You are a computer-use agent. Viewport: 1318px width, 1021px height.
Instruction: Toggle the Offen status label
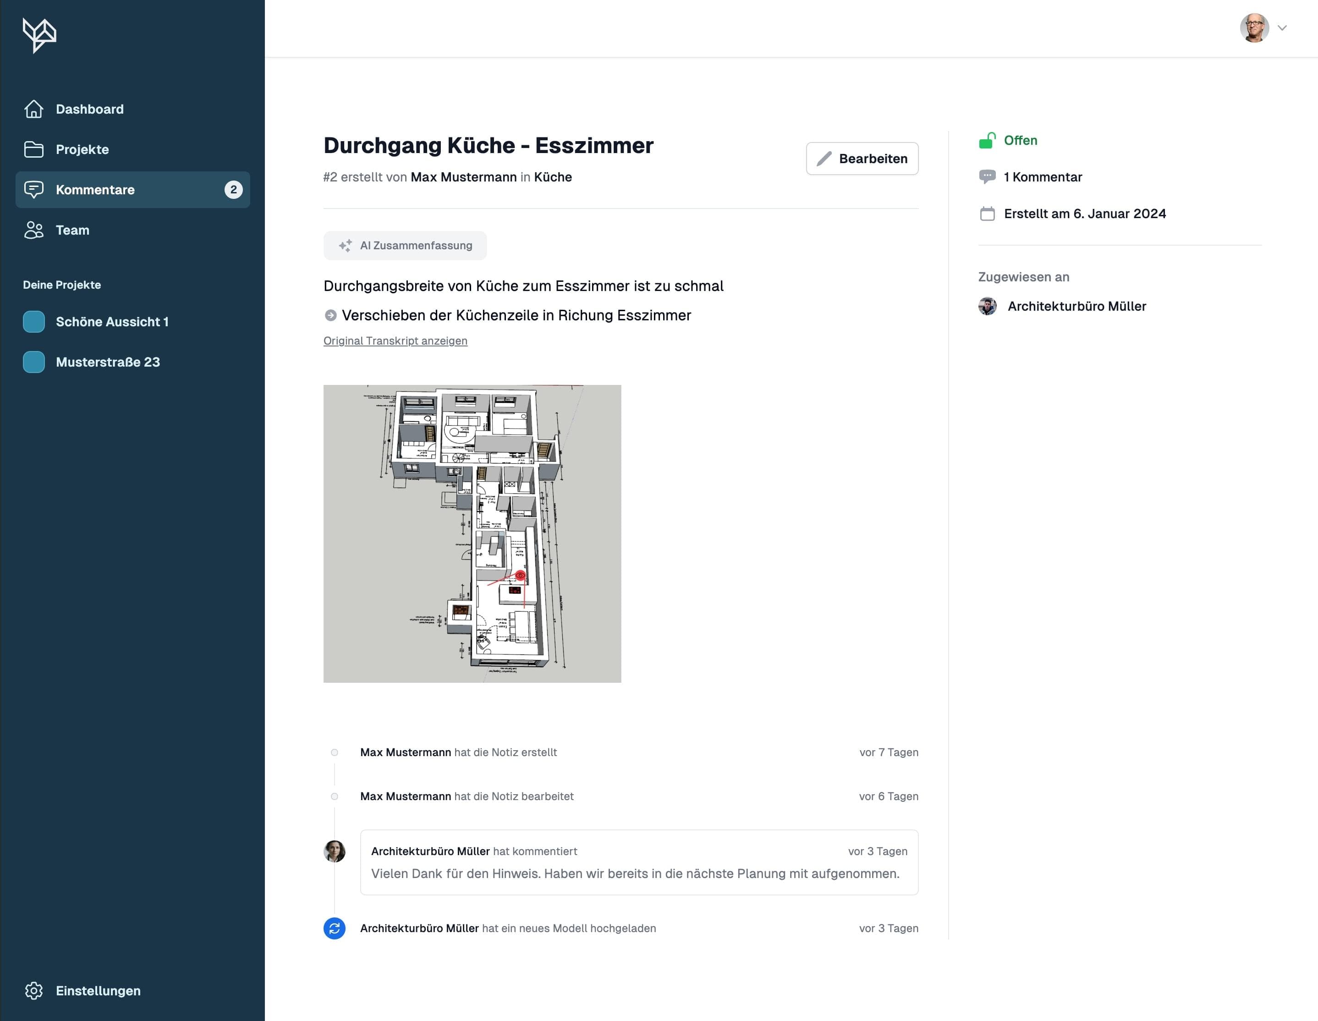point(1020,141)
